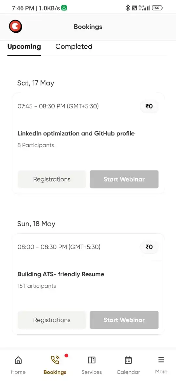Open the More hamburger menu icon
Viewport: 176px width, 382px height.
(161, 360)
